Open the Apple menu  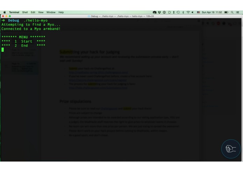[x=5, y=12]
